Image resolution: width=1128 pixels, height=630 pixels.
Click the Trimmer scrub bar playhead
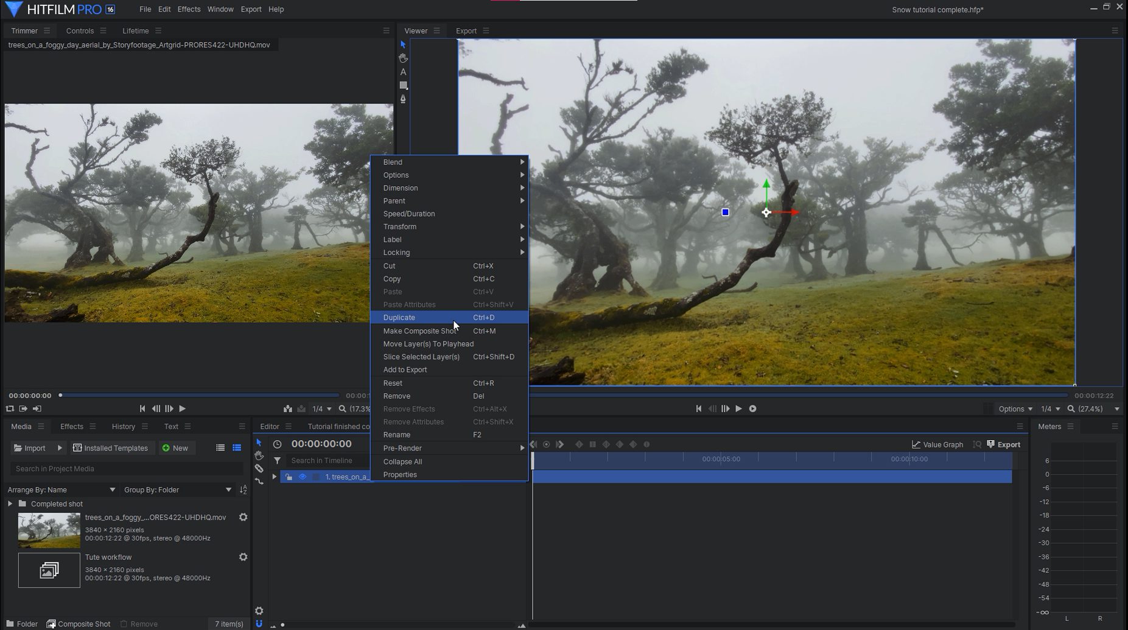point(60,395)
